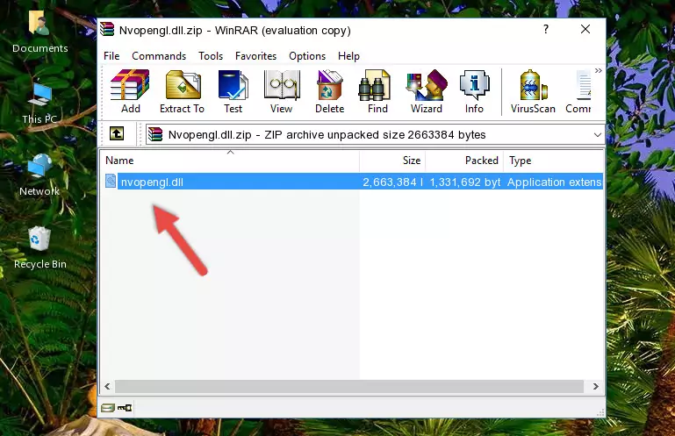This screenshot has width=675, height=436.
Task: Open the File menu
Action: pos(111,56)
